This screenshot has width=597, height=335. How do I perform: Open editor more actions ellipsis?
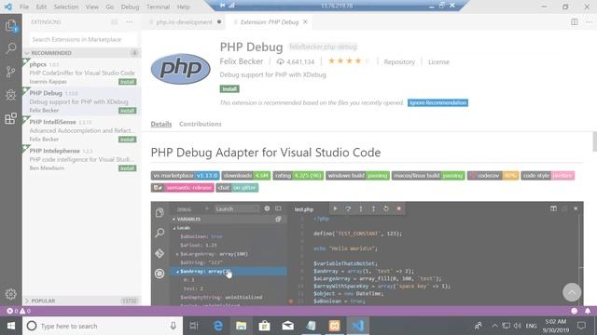(x=589, y=22)
